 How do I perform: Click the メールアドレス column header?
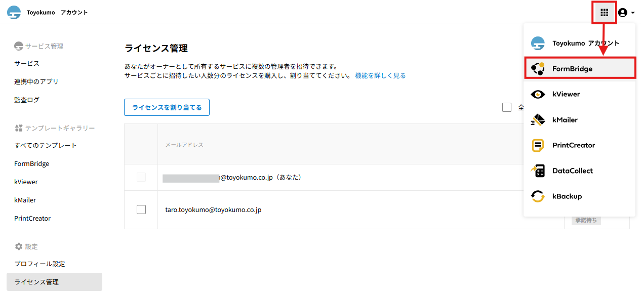pos(184,145)
